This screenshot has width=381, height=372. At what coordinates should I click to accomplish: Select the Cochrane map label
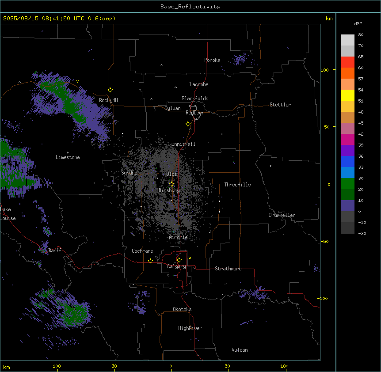(142, 251)
